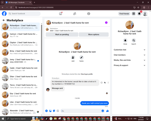This screenshot has width=151, height=121.
Task: Open File Explorer from the taskbar
Action: [x=55, y=119]
